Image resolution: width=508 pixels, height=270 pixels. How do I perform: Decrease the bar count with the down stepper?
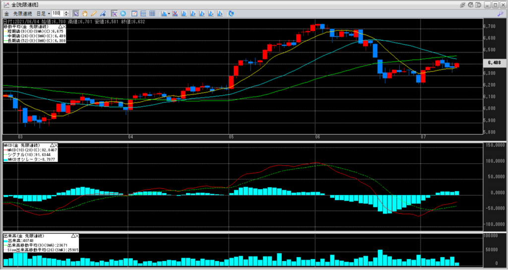(x=66, y=15)
